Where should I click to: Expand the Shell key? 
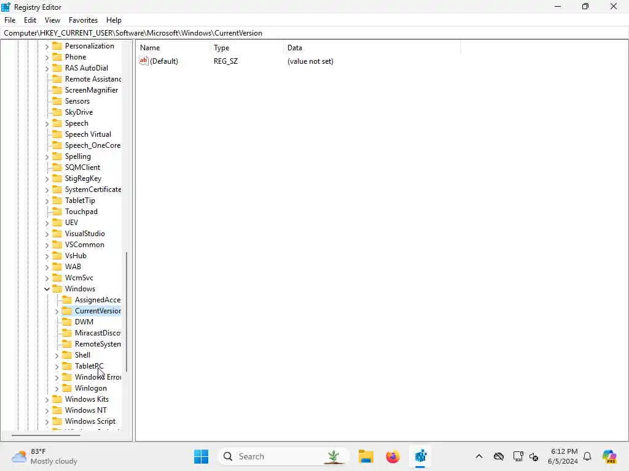point(57,355)
